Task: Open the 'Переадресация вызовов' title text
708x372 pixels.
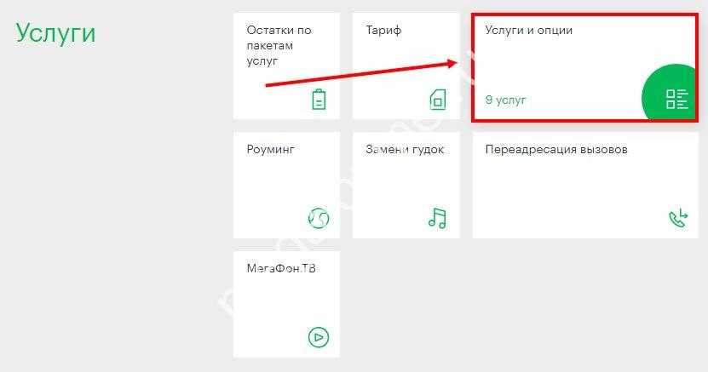Action: [556, 149]
